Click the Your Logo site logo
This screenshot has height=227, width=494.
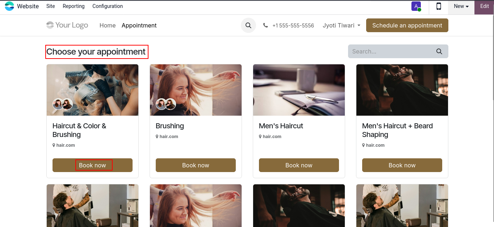click(x=67, y=25)
